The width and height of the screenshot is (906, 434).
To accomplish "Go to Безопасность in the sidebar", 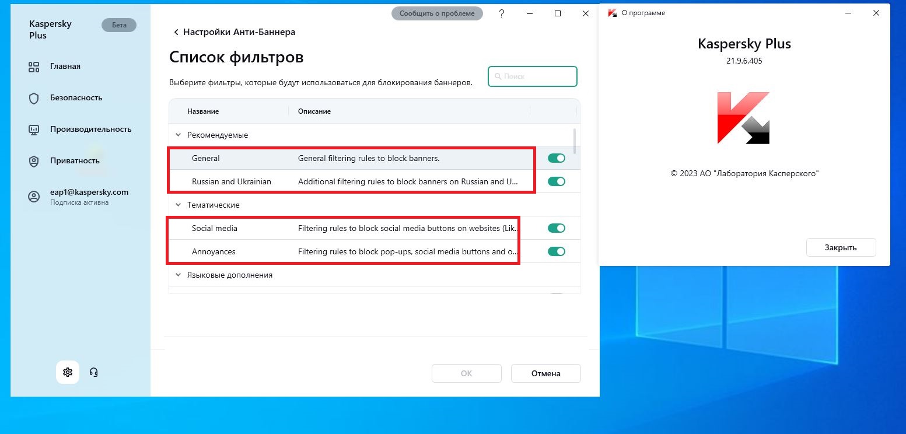I will coord(76,98).
